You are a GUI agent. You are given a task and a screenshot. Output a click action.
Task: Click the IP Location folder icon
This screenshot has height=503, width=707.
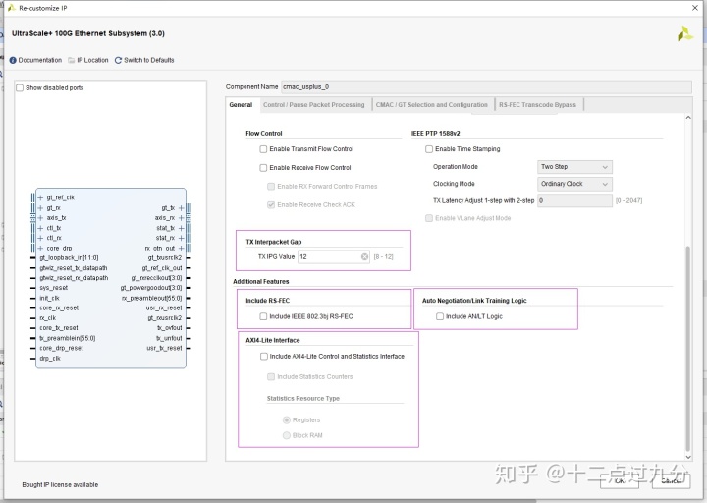tap(72, 60)
